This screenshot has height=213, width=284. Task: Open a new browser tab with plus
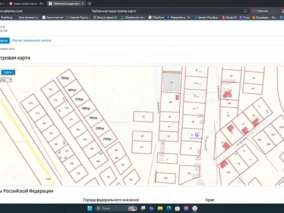click(89, 4)
